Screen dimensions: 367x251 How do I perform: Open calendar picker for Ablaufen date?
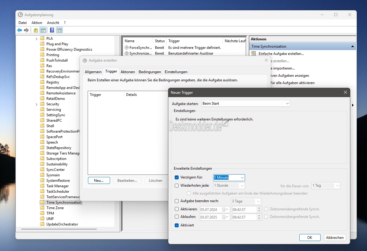coord(225,217)
